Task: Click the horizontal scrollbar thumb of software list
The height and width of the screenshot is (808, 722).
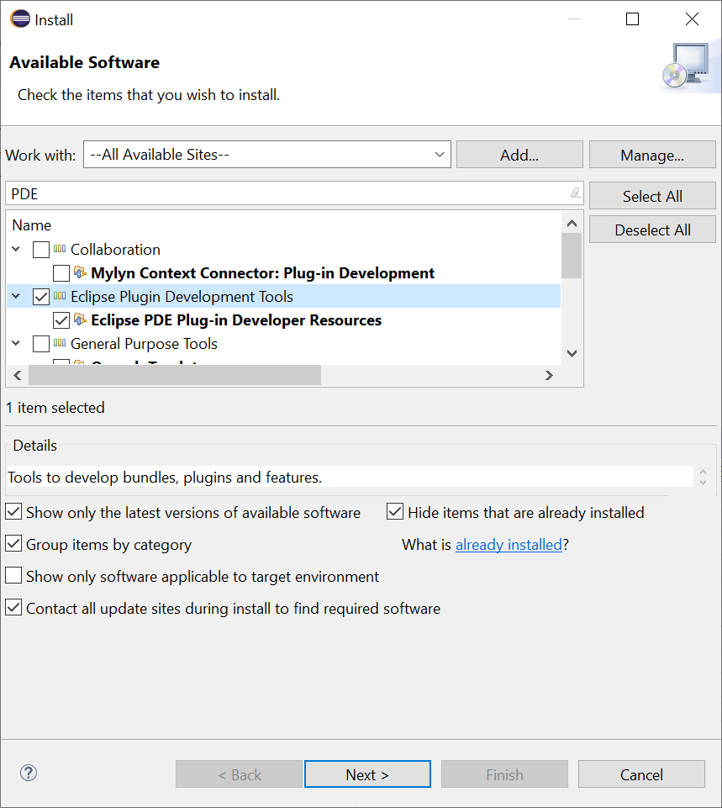Action: 175,375
